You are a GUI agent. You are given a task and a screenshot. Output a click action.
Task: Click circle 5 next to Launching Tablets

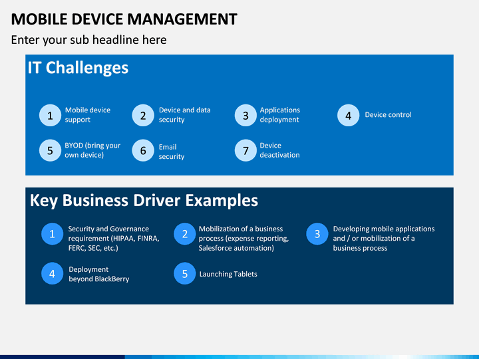(x=185, y=273)
